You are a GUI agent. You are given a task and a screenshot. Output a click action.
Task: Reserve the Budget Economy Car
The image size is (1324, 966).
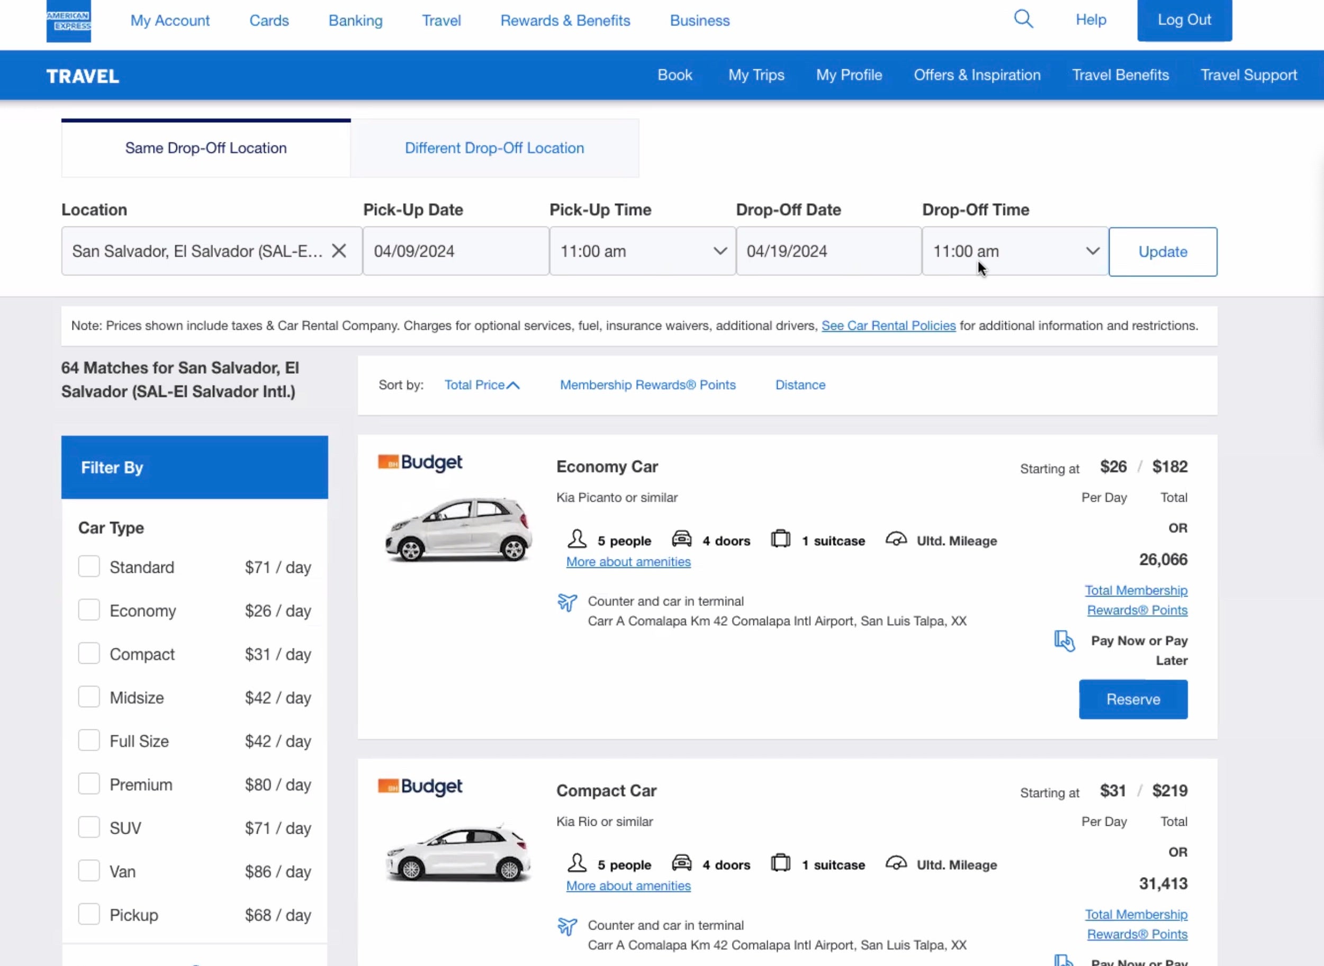point(1132,699)
